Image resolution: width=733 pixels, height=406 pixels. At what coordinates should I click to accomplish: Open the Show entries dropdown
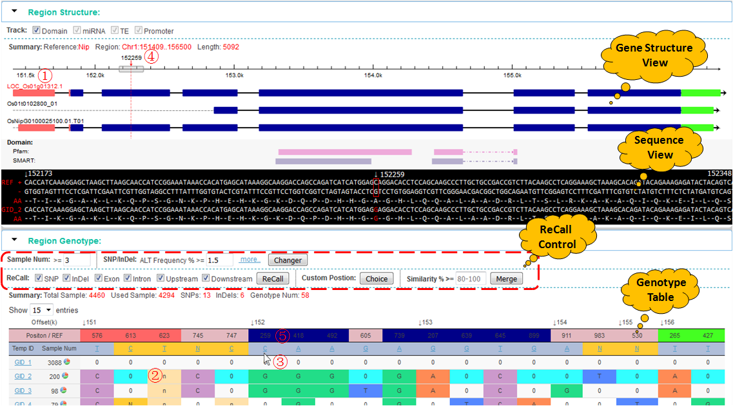[41, 310]
